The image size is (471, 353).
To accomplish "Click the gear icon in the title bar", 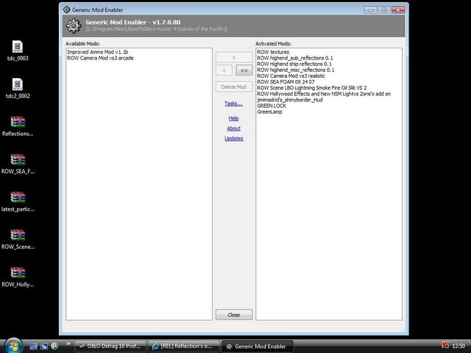I will [67, 9].
